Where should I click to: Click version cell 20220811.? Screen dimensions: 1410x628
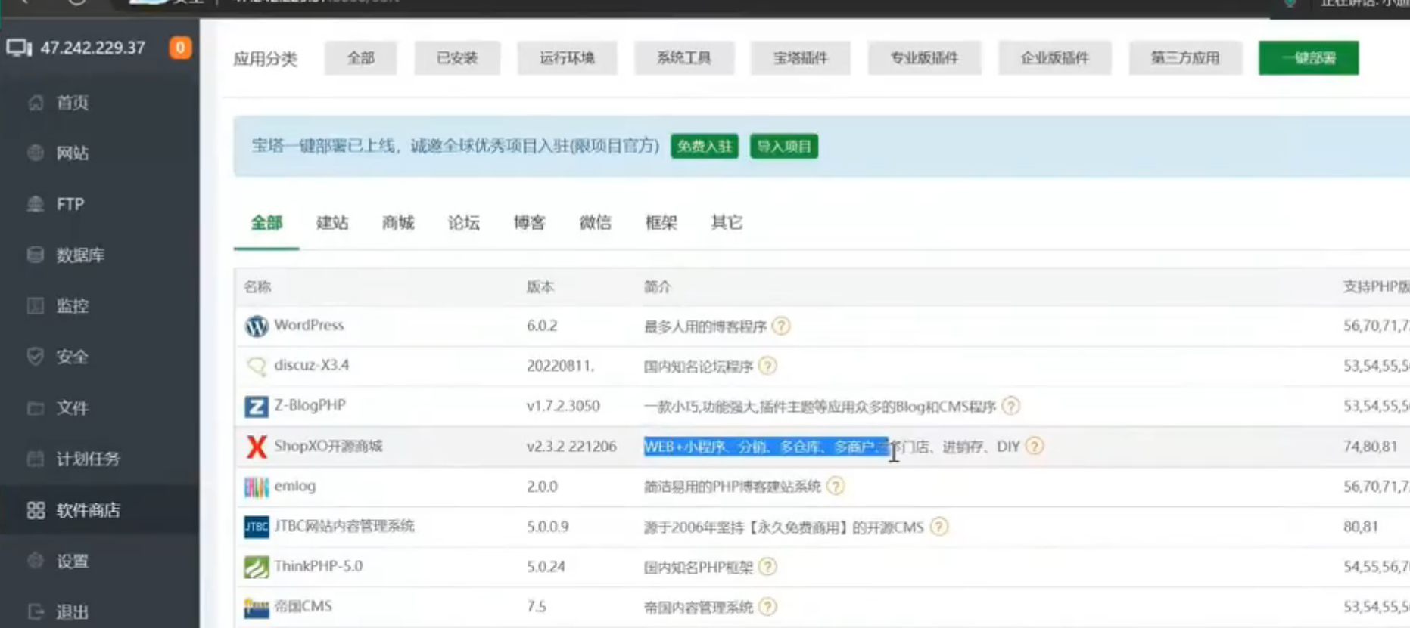[561, 366]
